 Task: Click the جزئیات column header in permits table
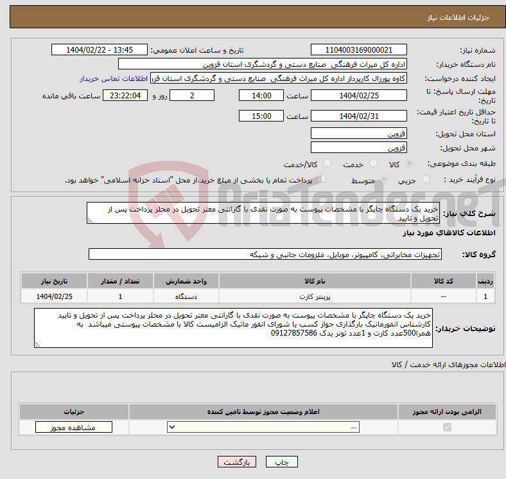(74, 411)
